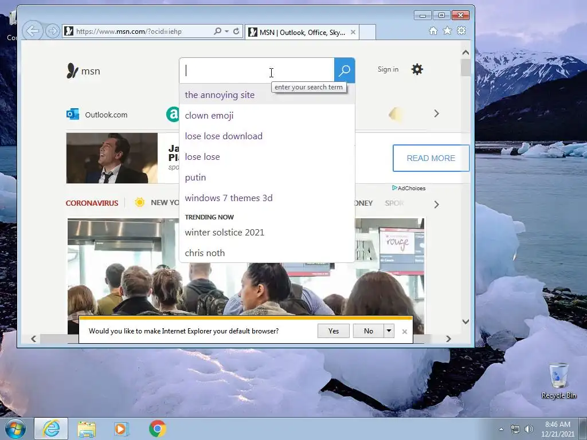This screenshot has width=587, height=440.
Task: Click the blue MSN search button
Action: click(x=345, y=70)
